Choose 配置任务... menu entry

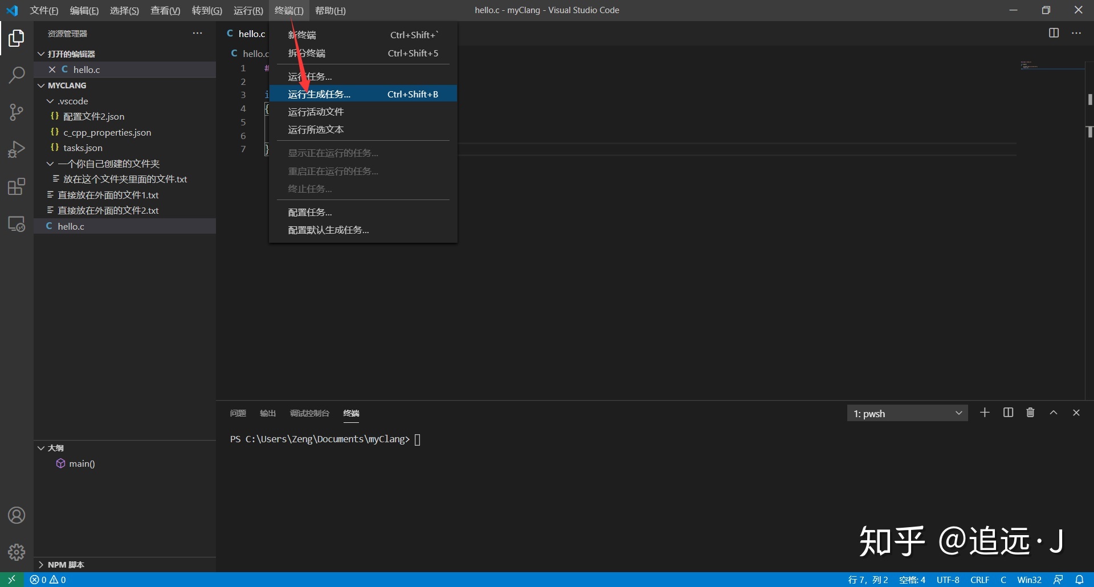click(363, 212)
